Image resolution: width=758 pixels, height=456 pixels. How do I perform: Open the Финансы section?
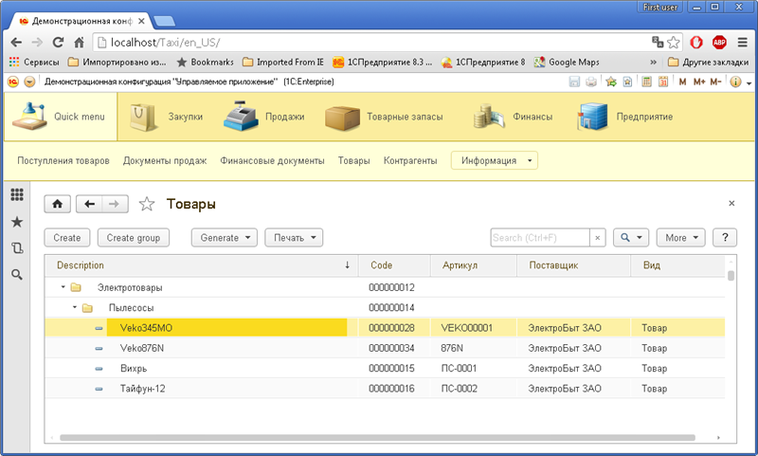coord(514,118)
